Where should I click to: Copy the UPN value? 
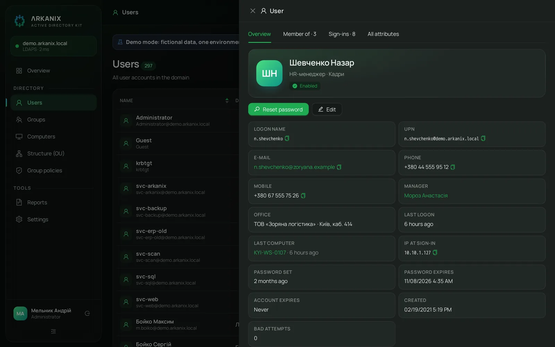click(x=483, y=138)
